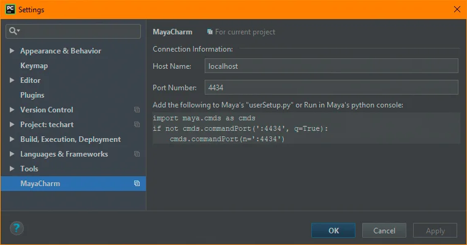The image size is (467, 245).
Task: Click the Apply button
Action: click(435, 230)
